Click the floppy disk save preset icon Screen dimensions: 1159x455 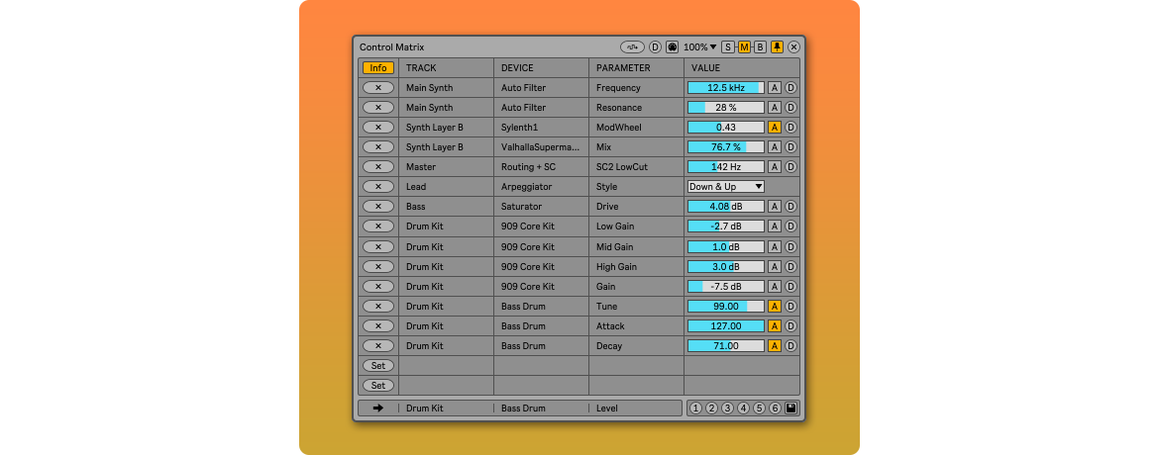791,408
